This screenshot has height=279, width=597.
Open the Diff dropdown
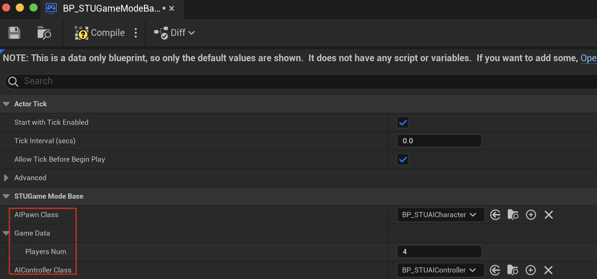[x=174, y=33]
